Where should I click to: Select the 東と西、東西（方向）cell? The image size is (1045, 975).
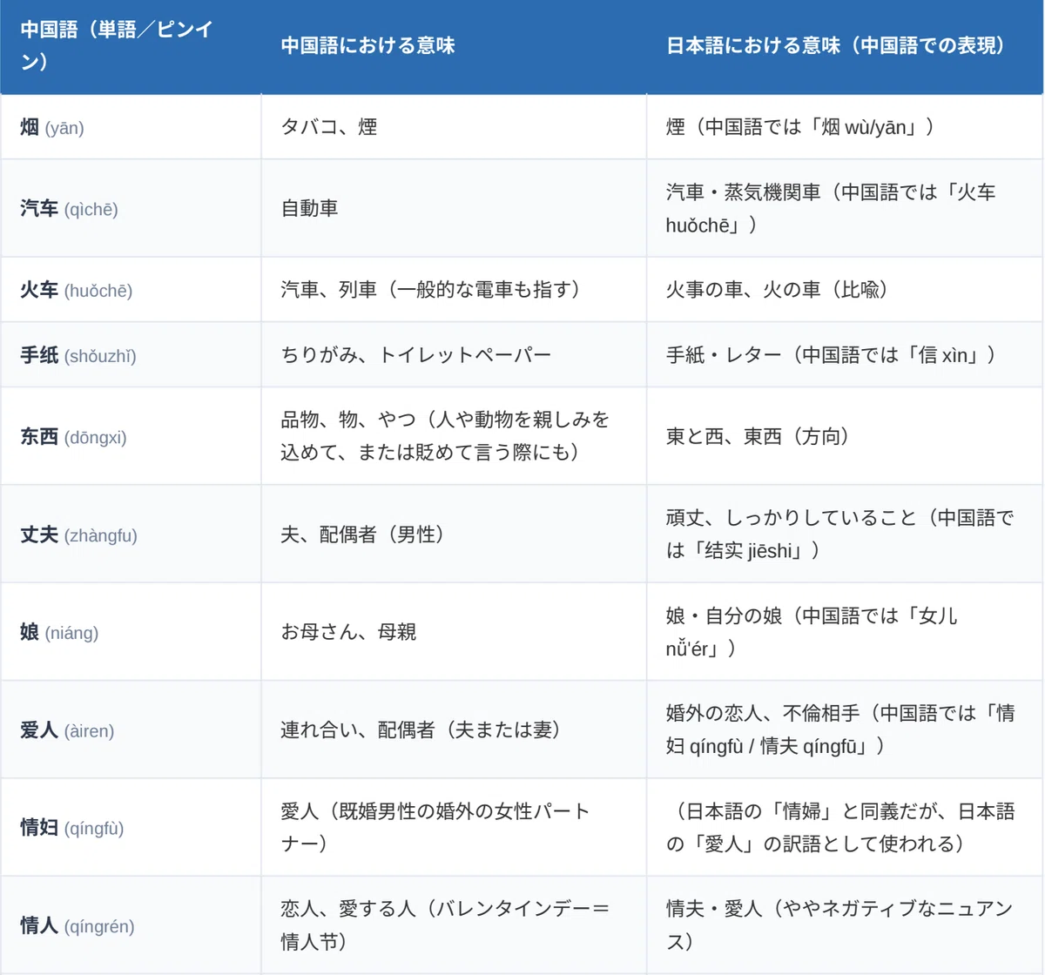(845, 436)
